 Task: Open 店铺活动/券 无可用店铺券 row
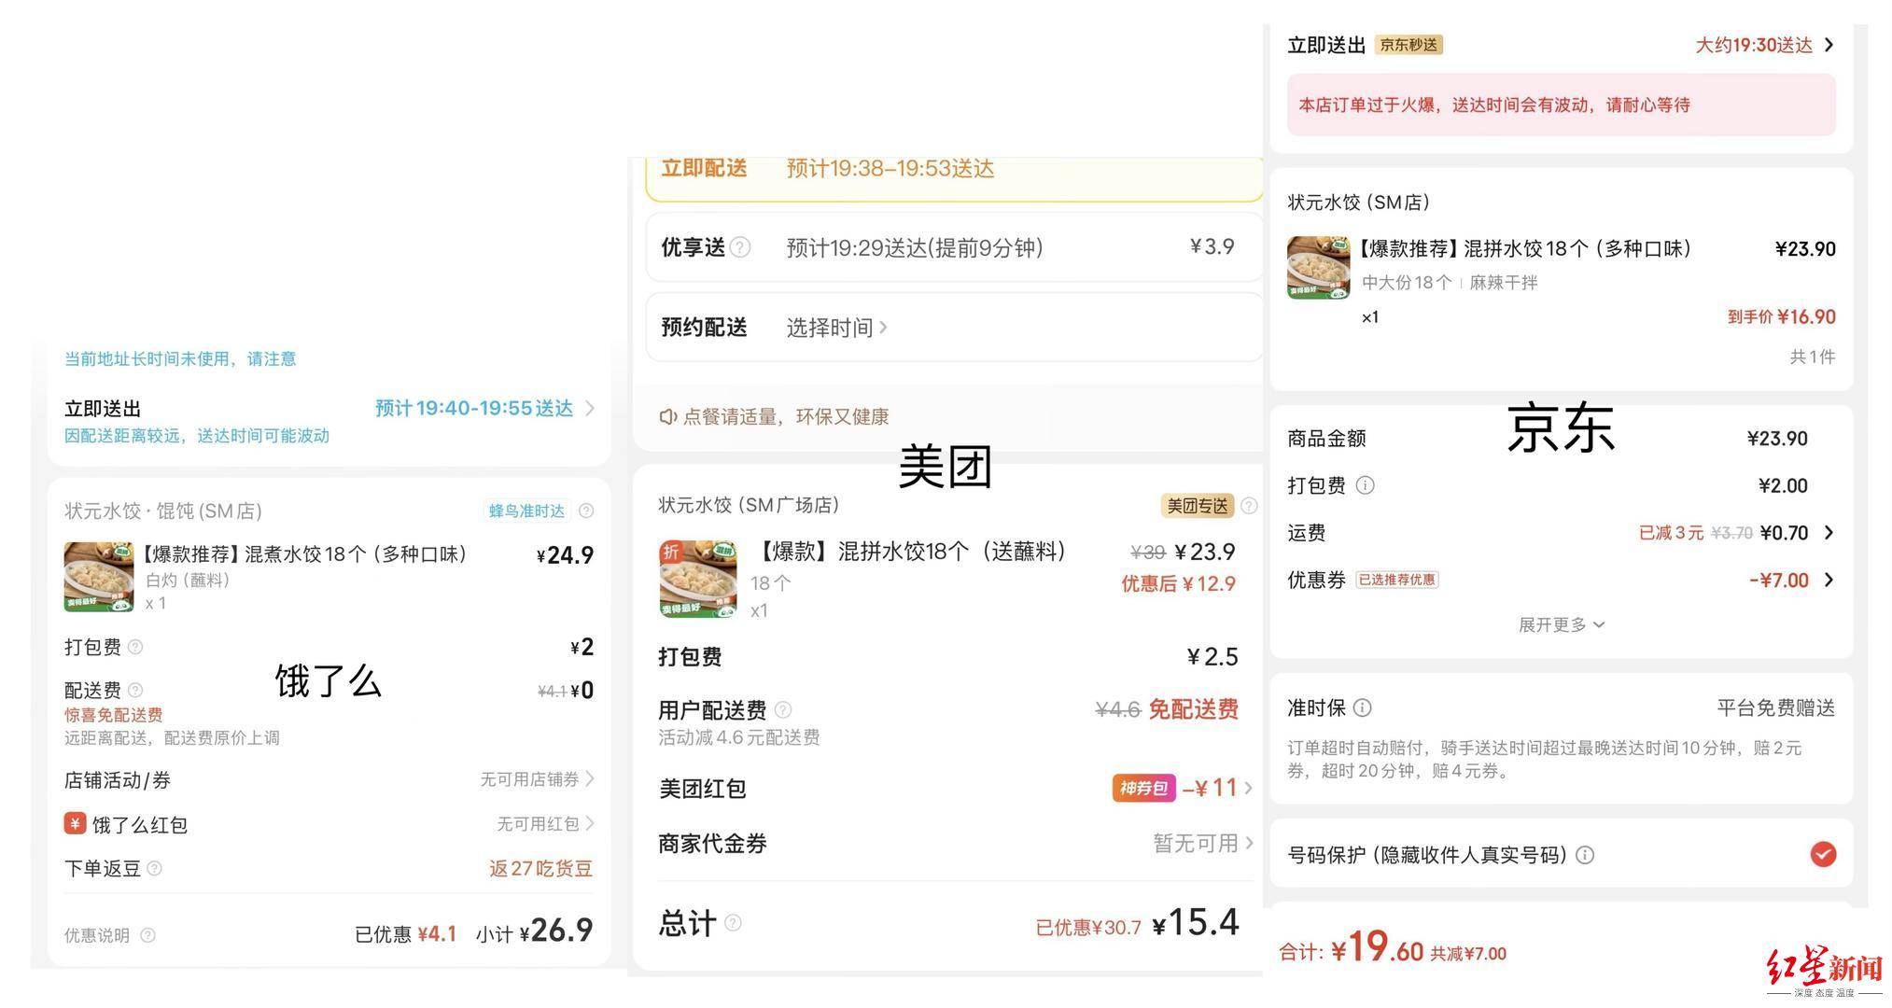pos(329,779)
